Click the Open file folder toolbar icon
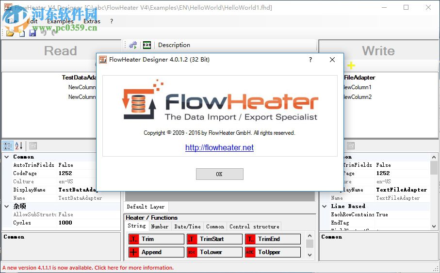 10,33
